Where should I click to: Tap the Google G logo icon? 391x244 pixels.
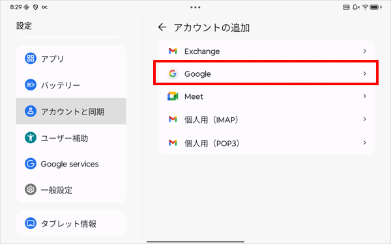coord(173,74)
